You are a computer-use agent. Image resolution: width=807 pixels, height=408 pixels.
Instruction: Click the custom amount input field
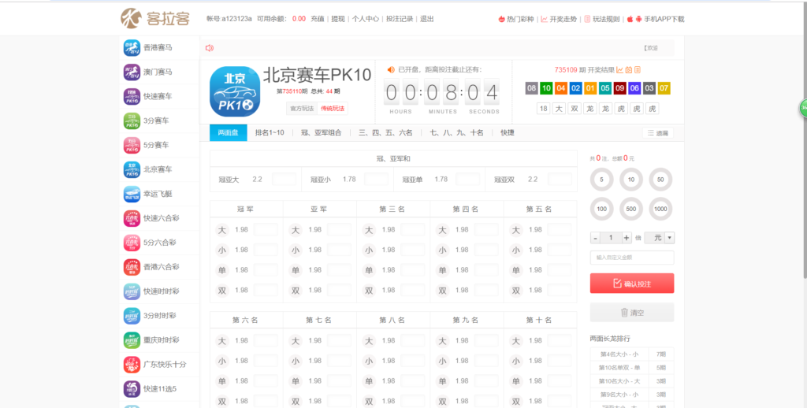coord(632,258)
